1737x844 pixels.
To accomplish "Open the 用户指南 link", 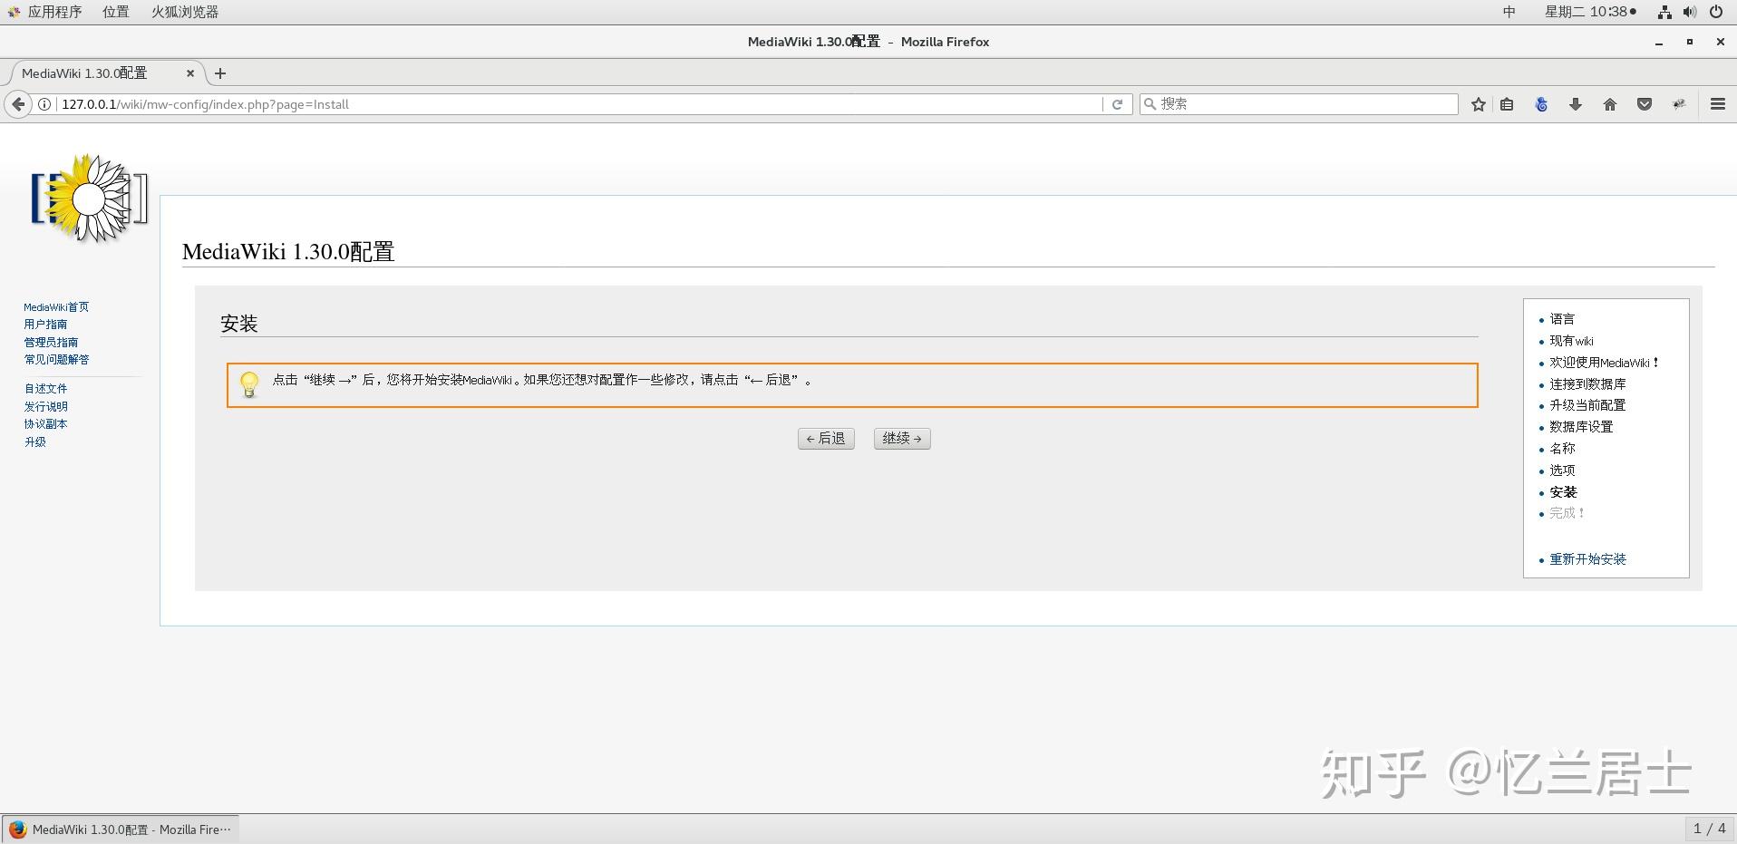I will pos(45,325).
